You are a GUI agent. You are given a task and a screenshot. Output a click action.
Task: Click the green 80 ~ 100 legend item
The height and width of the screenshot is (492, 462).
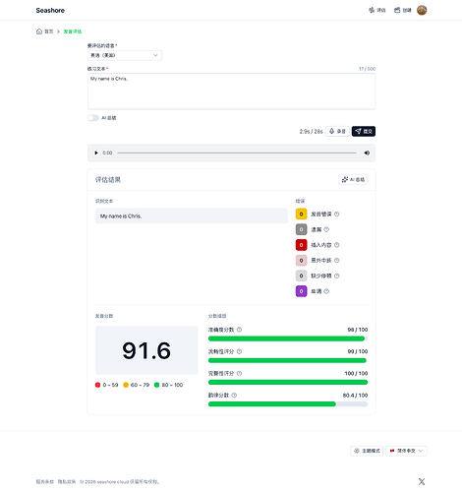coord(168,385)
